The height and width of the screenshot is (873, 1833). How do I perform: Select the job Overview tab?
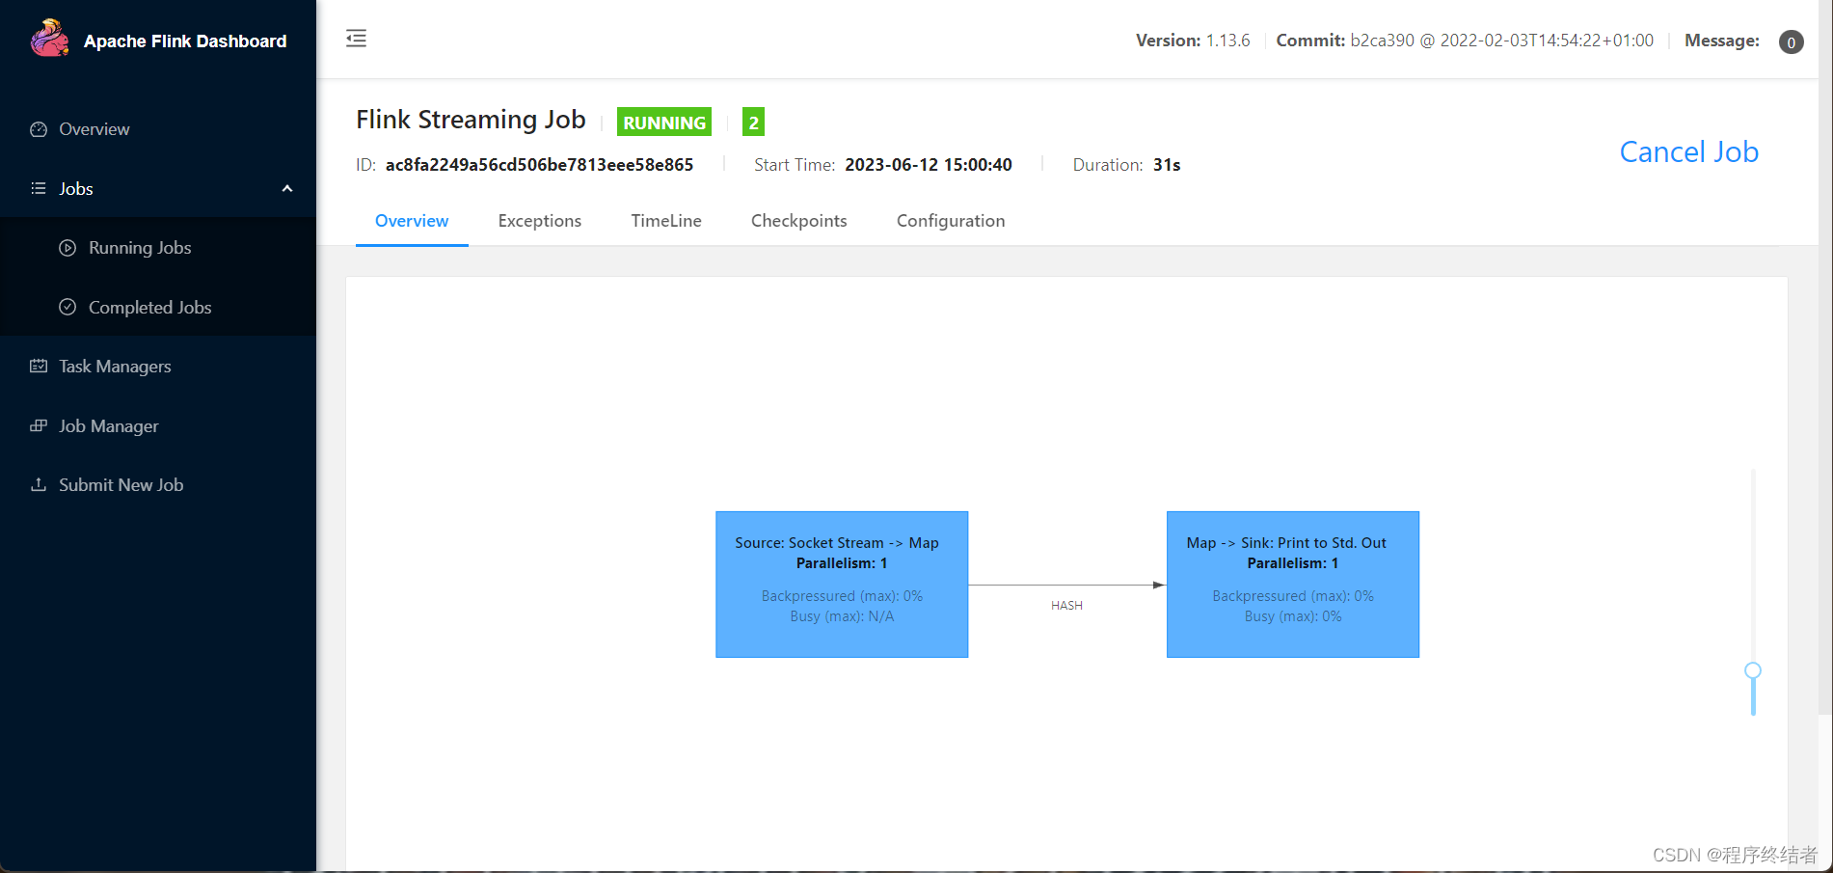point(412,221)
